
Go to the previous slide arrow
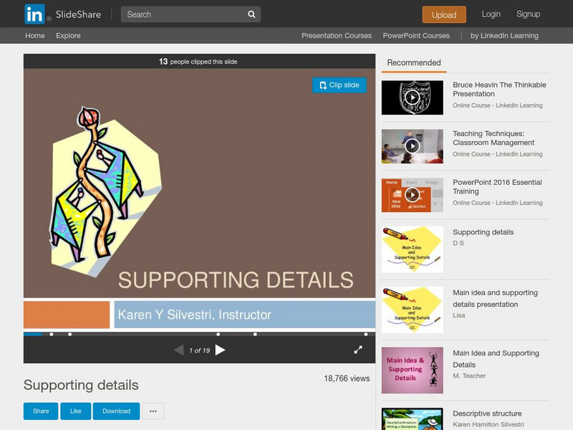point(178,350)
